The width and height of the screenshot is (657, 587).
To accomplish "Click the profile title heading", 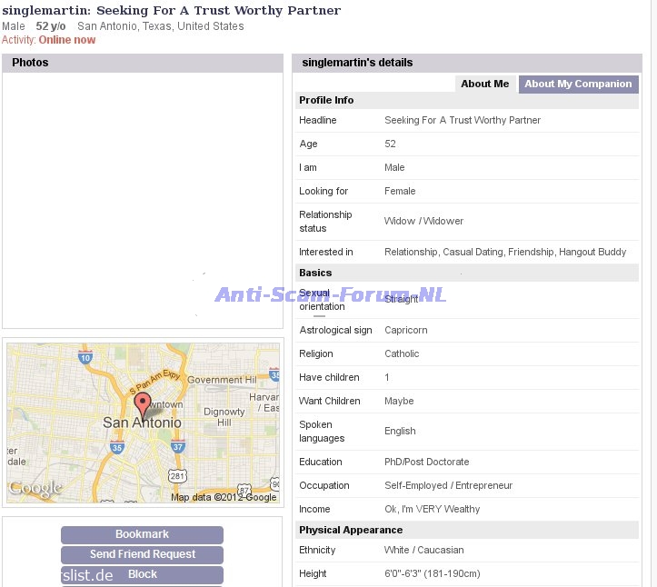I will [x=172, y=11].
